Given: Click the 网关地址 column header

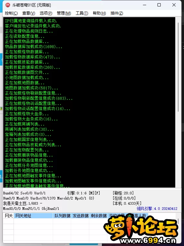Looking at the screenshot, I should click(33, 216).
